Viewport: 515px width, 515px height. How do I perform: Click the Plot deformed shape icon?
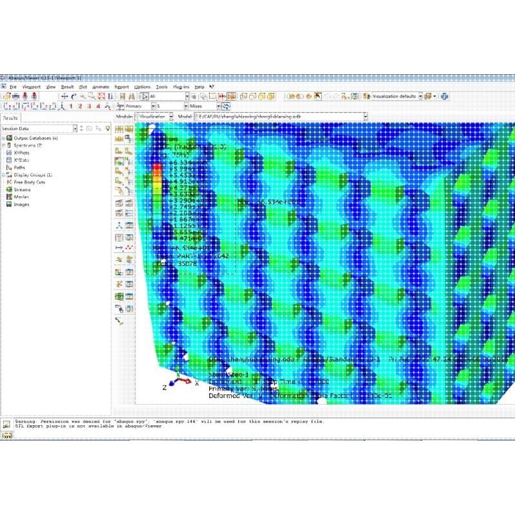(x=128, y=151)
